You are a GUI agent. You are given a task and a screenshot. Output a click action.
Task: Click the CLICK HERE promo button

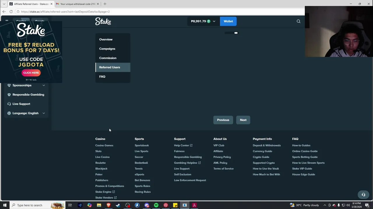coord(31,73)
